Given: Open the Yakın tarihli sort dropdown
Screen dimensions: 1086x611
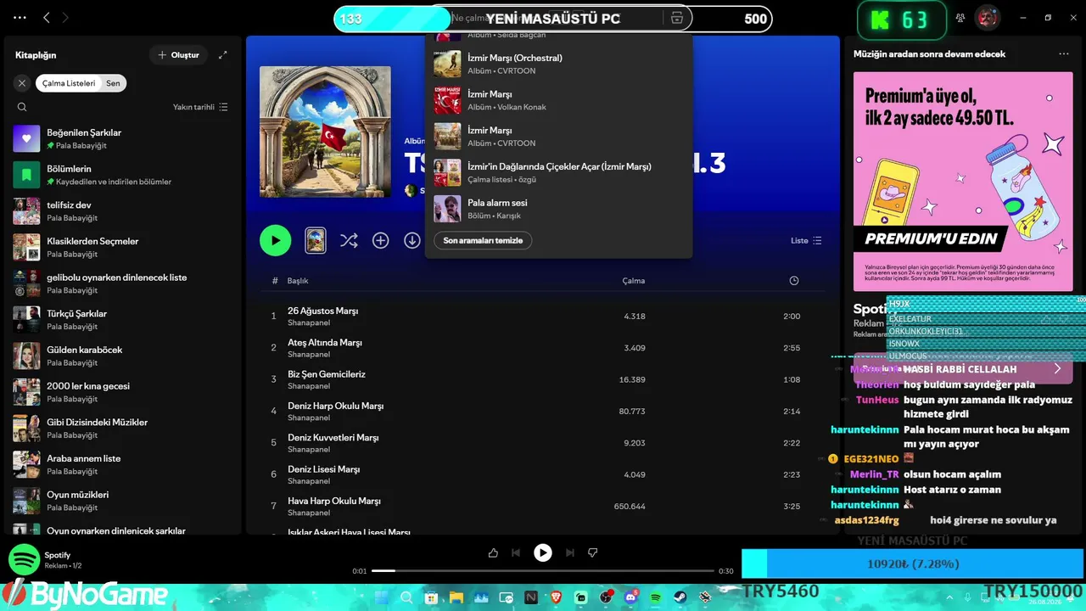Looking at the screenshot, I should click(x=200, y=107).
